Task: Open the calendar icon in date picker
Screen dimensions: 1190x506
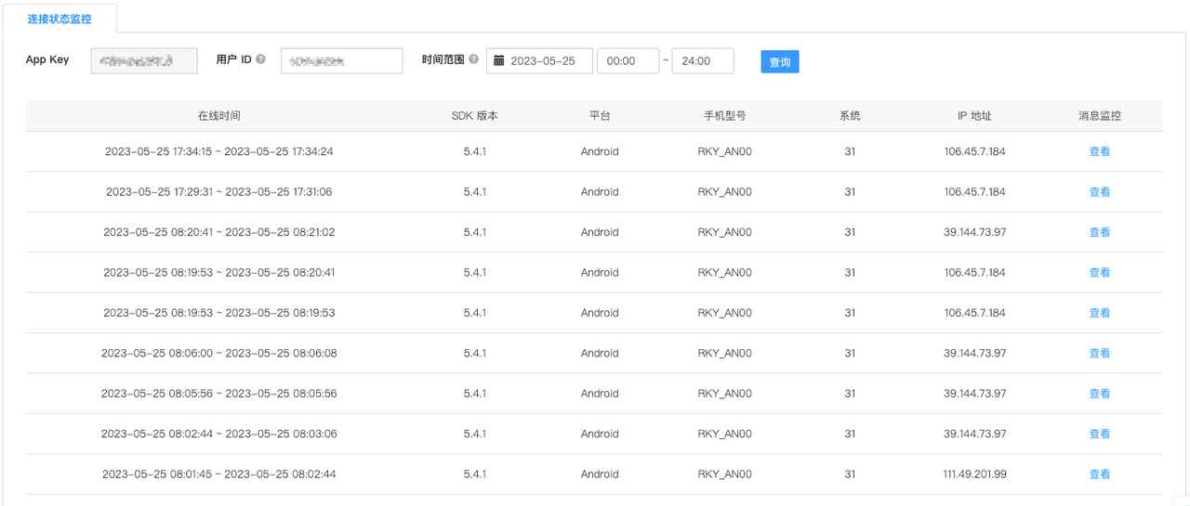Action: click(x=499, y=60)
